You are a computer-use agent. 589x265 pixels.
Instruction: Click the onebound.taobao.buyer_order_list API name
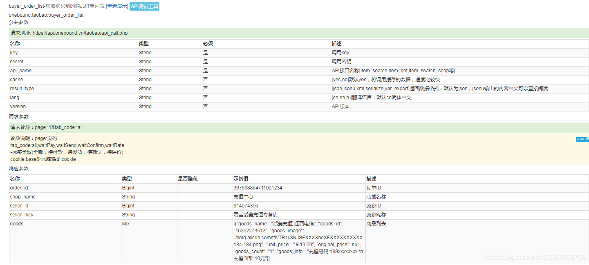(46, 15)
